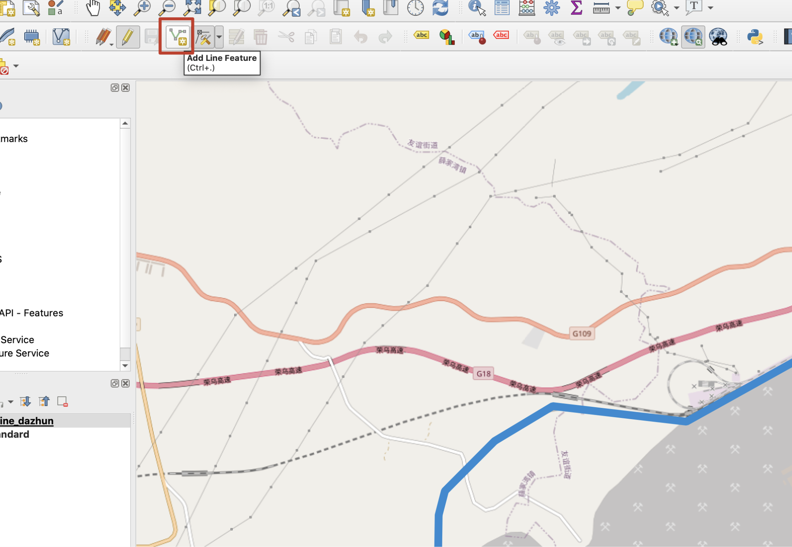Toggle editing with the pencil icon
Screen dimensions: 792x547
(129, 36)
